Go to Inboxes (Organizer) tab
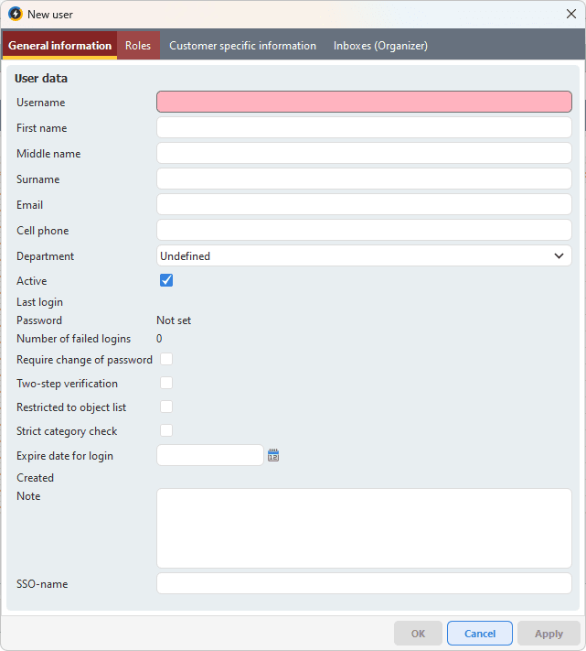586x651 pixels. (380, 46)
